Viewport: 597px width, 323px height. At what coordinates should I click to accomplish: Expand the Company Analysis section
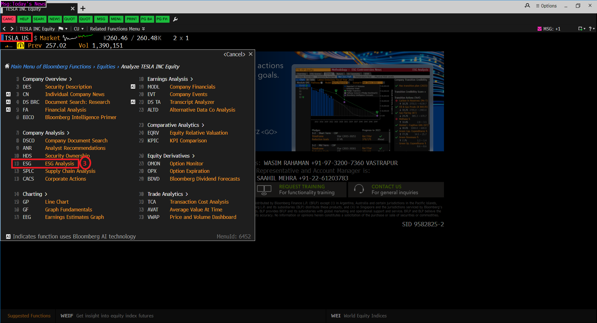(46, 133)
